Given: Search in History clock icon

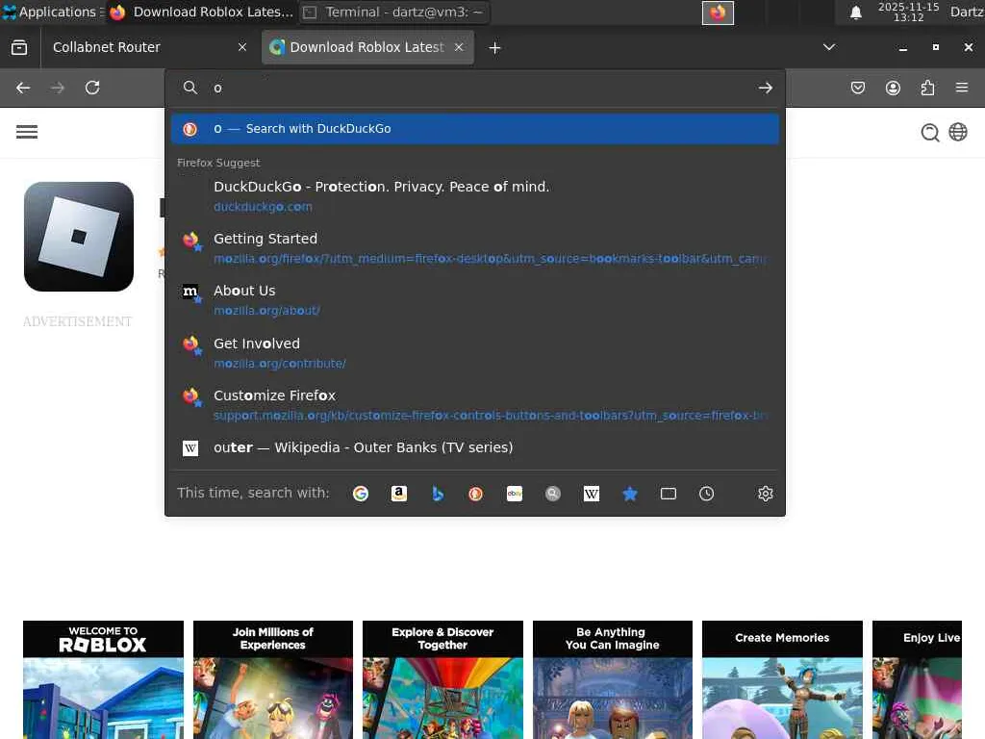Looking at the screenshot, I should (x=707, y=494).
